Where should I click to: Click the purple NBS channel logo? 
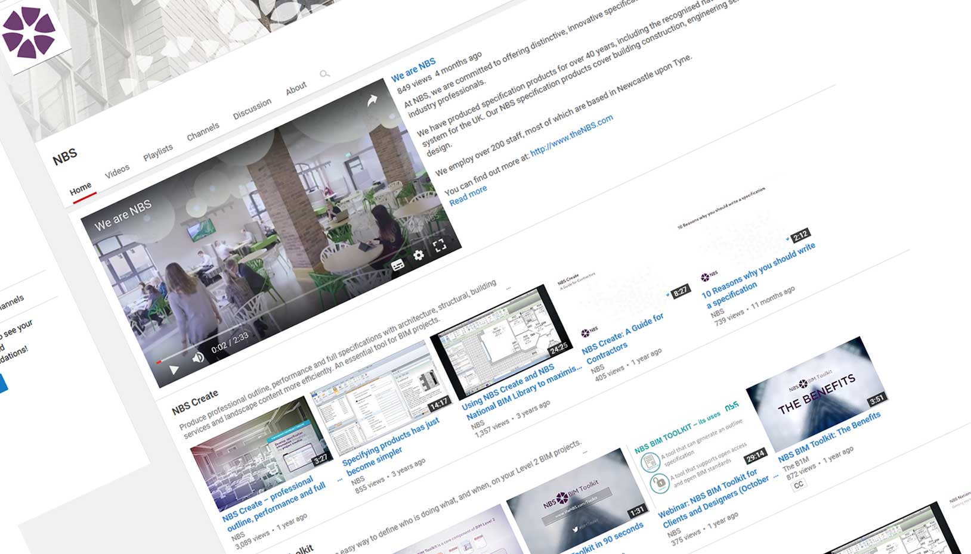click(x=28, y=32)
